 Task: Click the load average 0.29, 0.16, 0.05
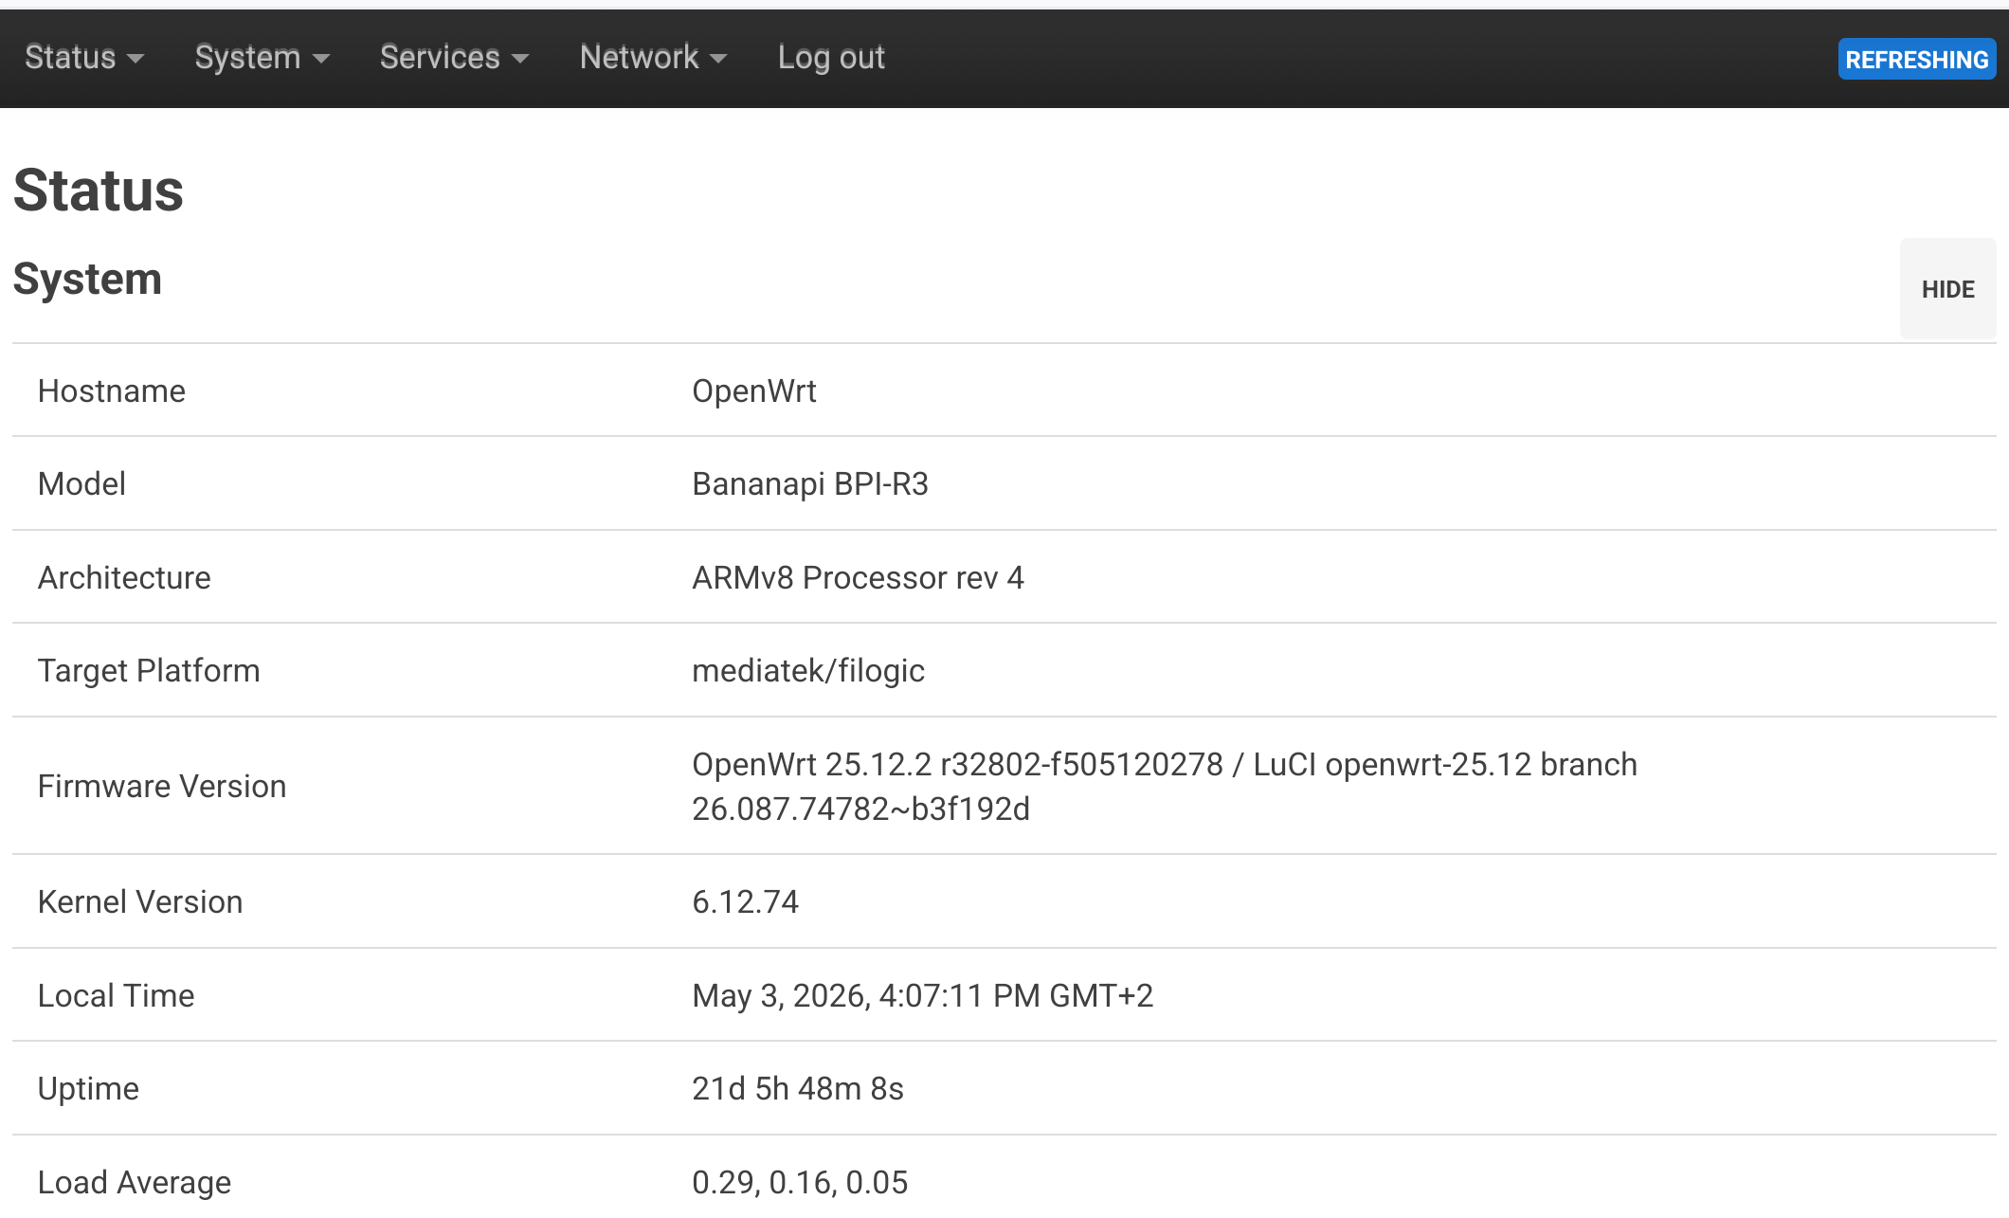[x=800, y=1182]
